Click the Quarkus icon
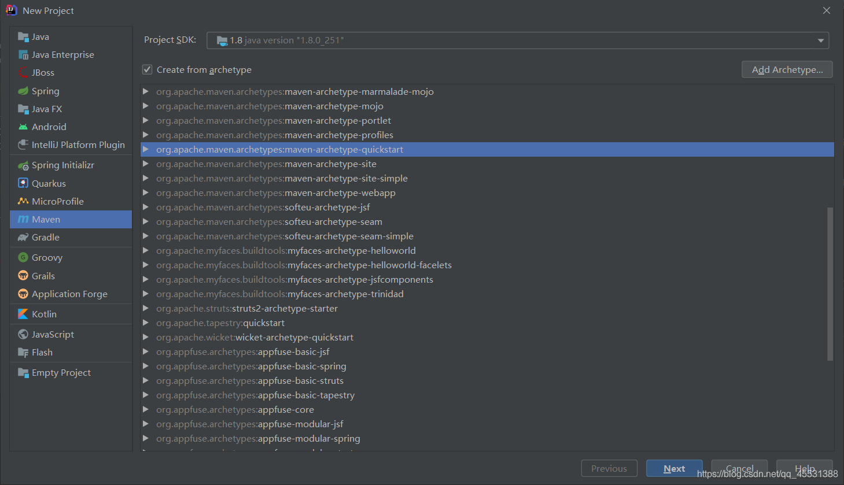 pos(23,184)
